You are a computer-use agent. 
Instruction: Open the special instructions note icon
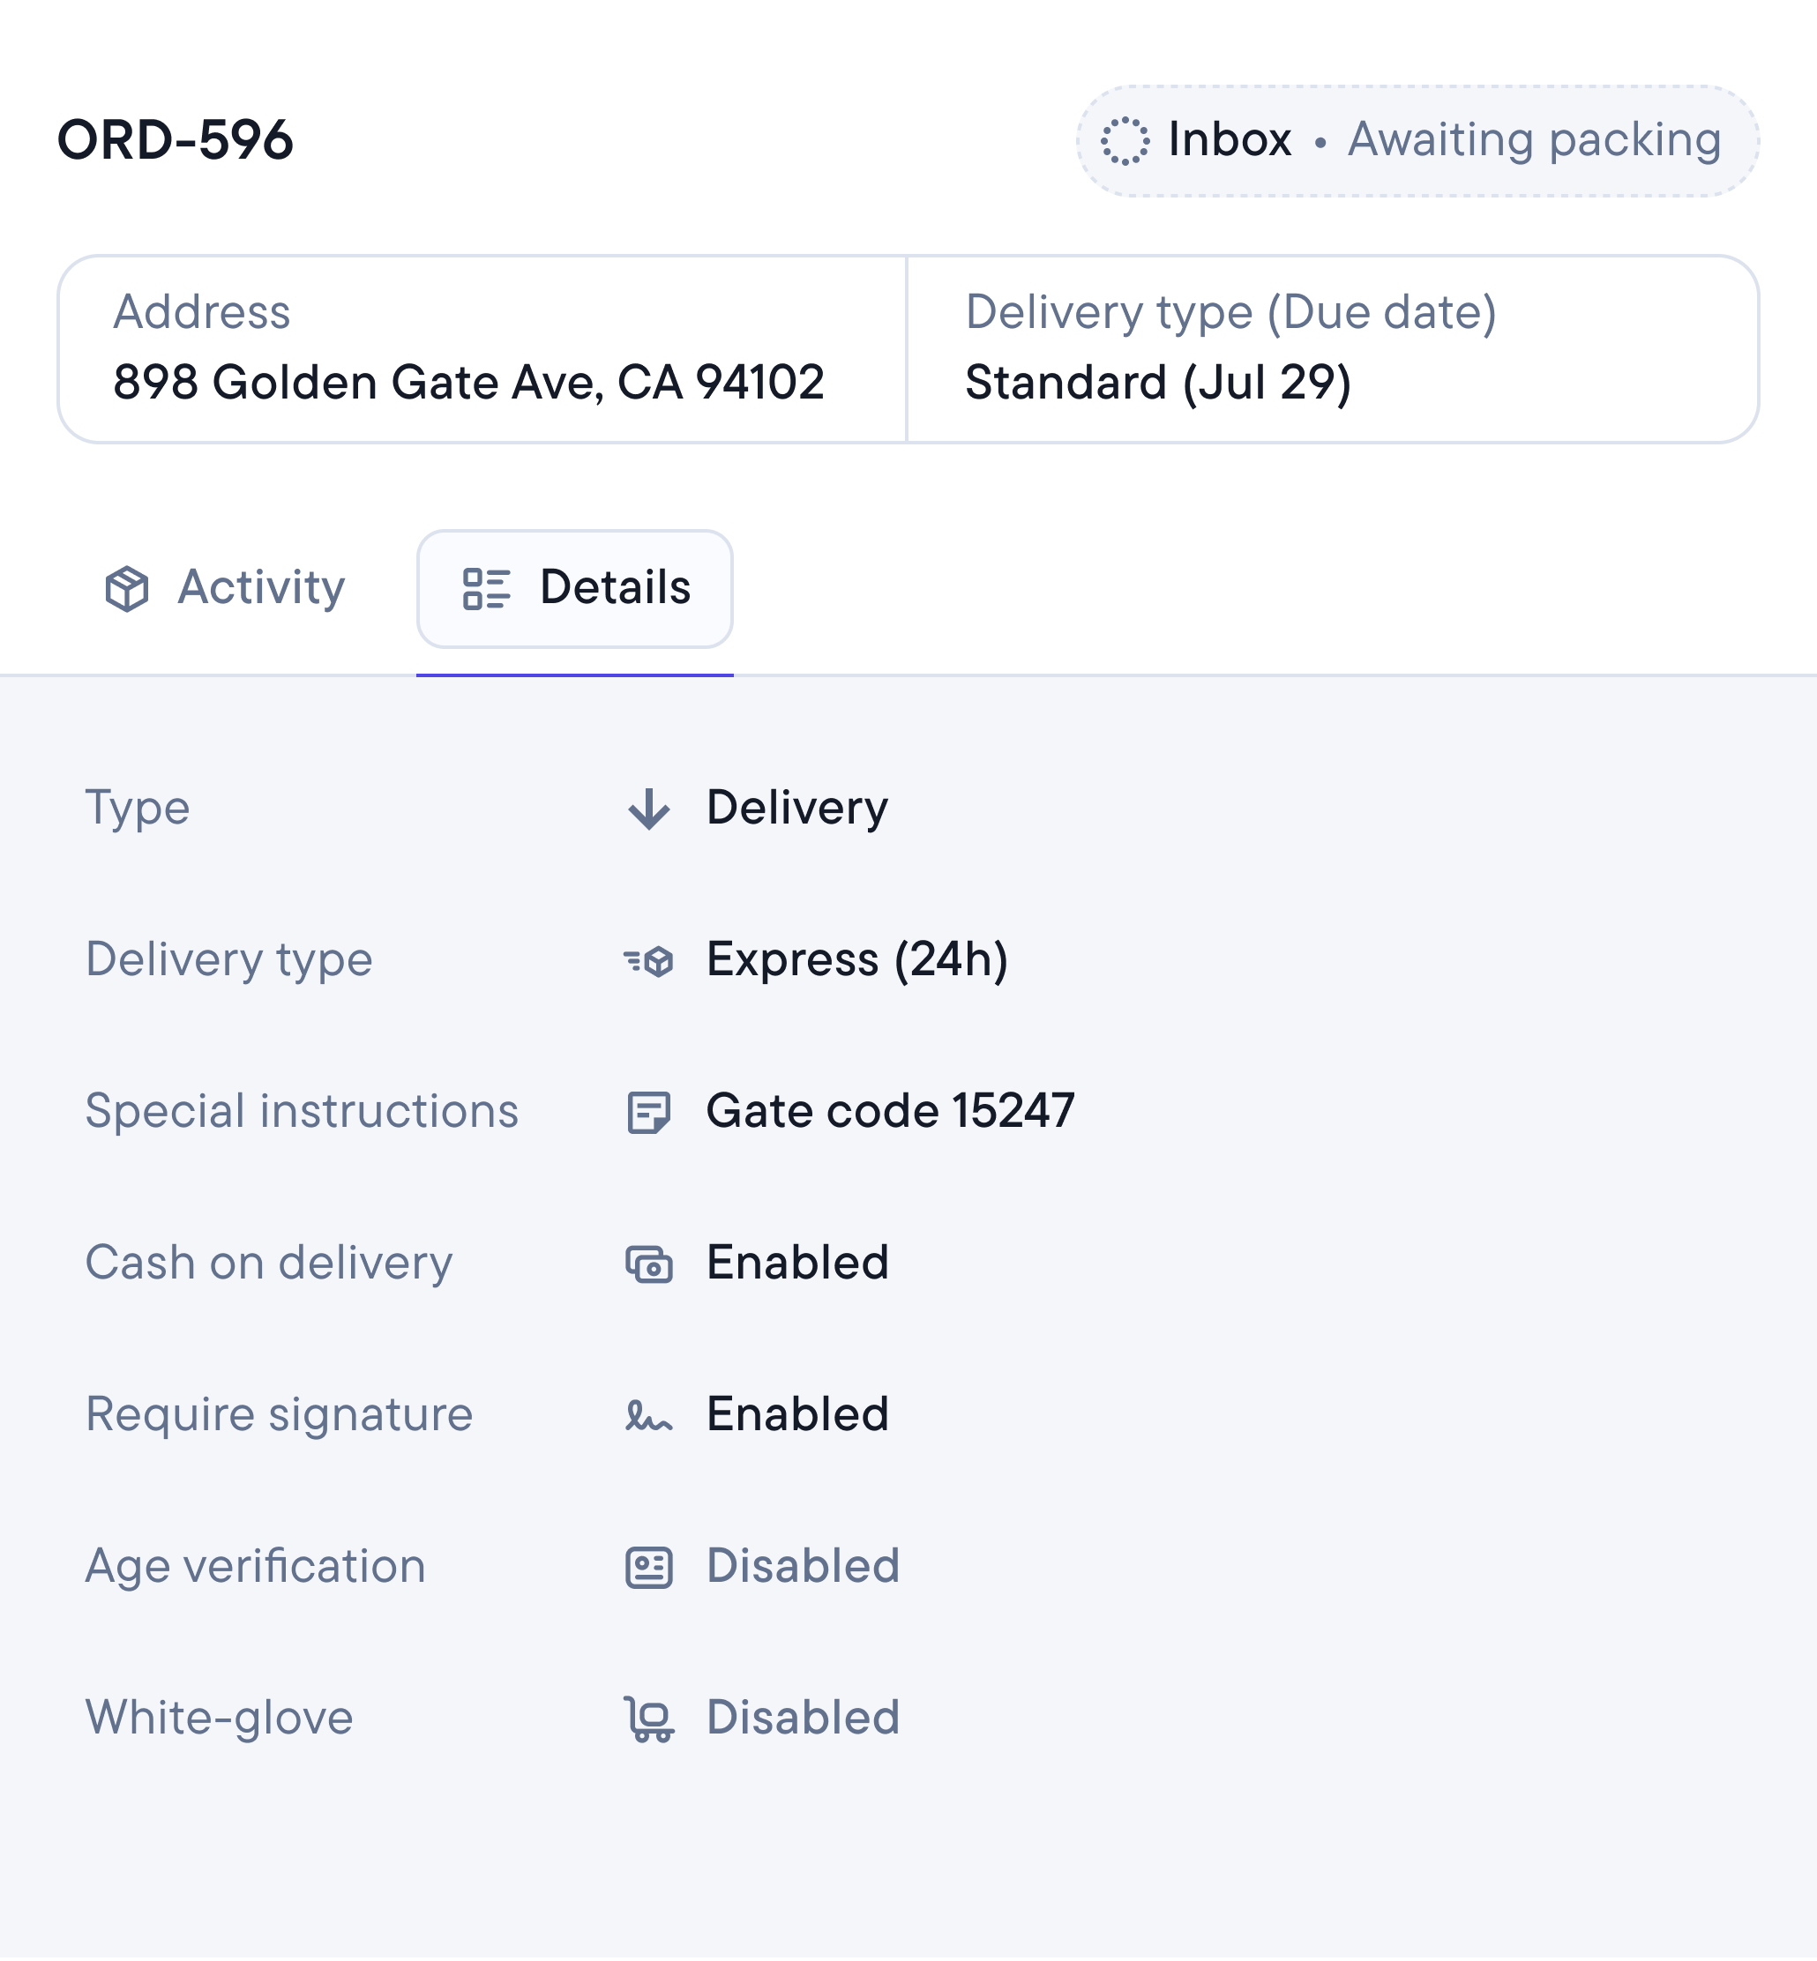648,1111
